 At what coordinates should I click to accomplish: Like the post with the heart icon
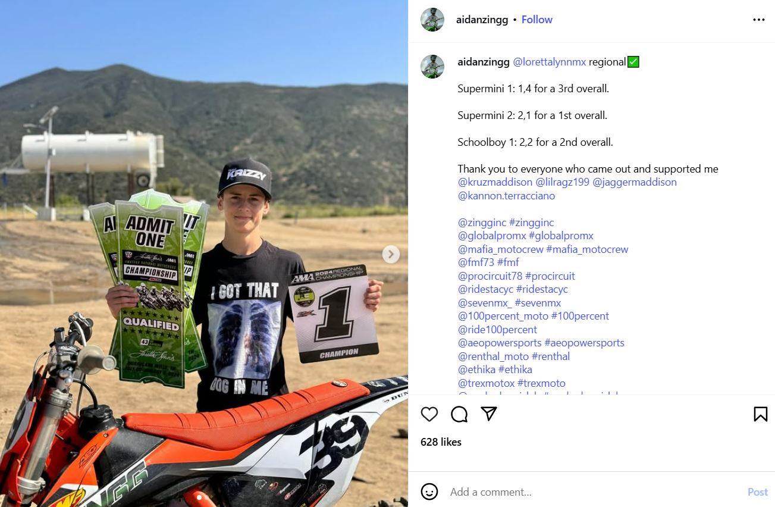(429, 414)
